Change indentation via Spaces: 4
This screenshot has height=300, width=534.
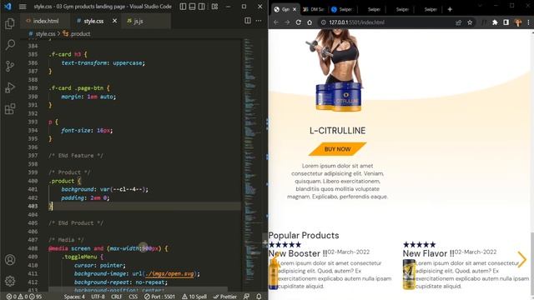point(74,297)
